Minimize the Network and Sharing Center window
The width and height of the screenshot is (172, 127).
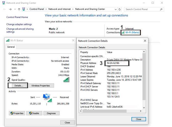tap(144, 3)
